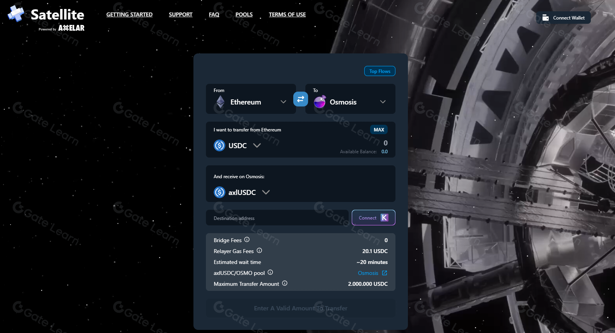The height and width of the screenshot is (333, 615).
Task: Click the MAX amount button
Action: [379, 129]
